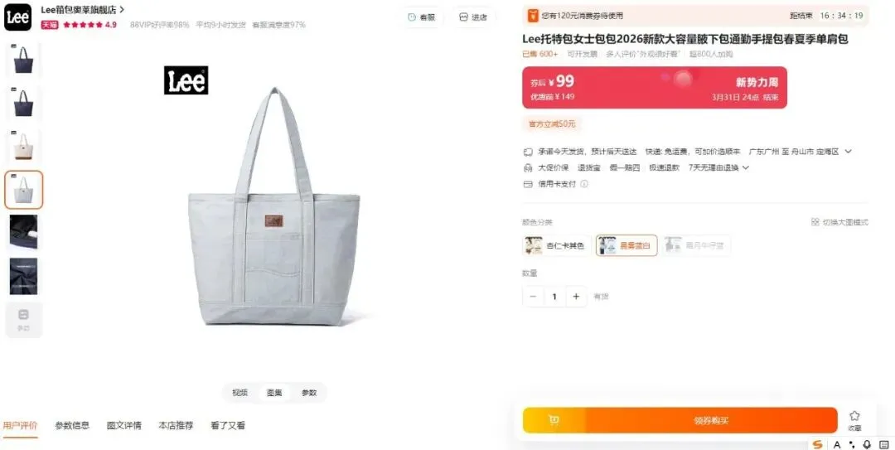Switch to 参数信息 tab
The width and height of the screenshot is (895, 450).
tap(72, 425)
